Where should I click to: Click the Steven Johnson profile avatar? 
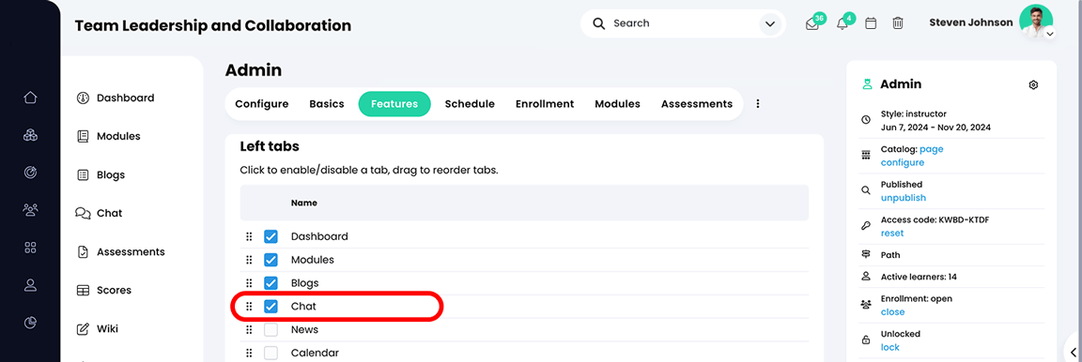pos(1036,23)
